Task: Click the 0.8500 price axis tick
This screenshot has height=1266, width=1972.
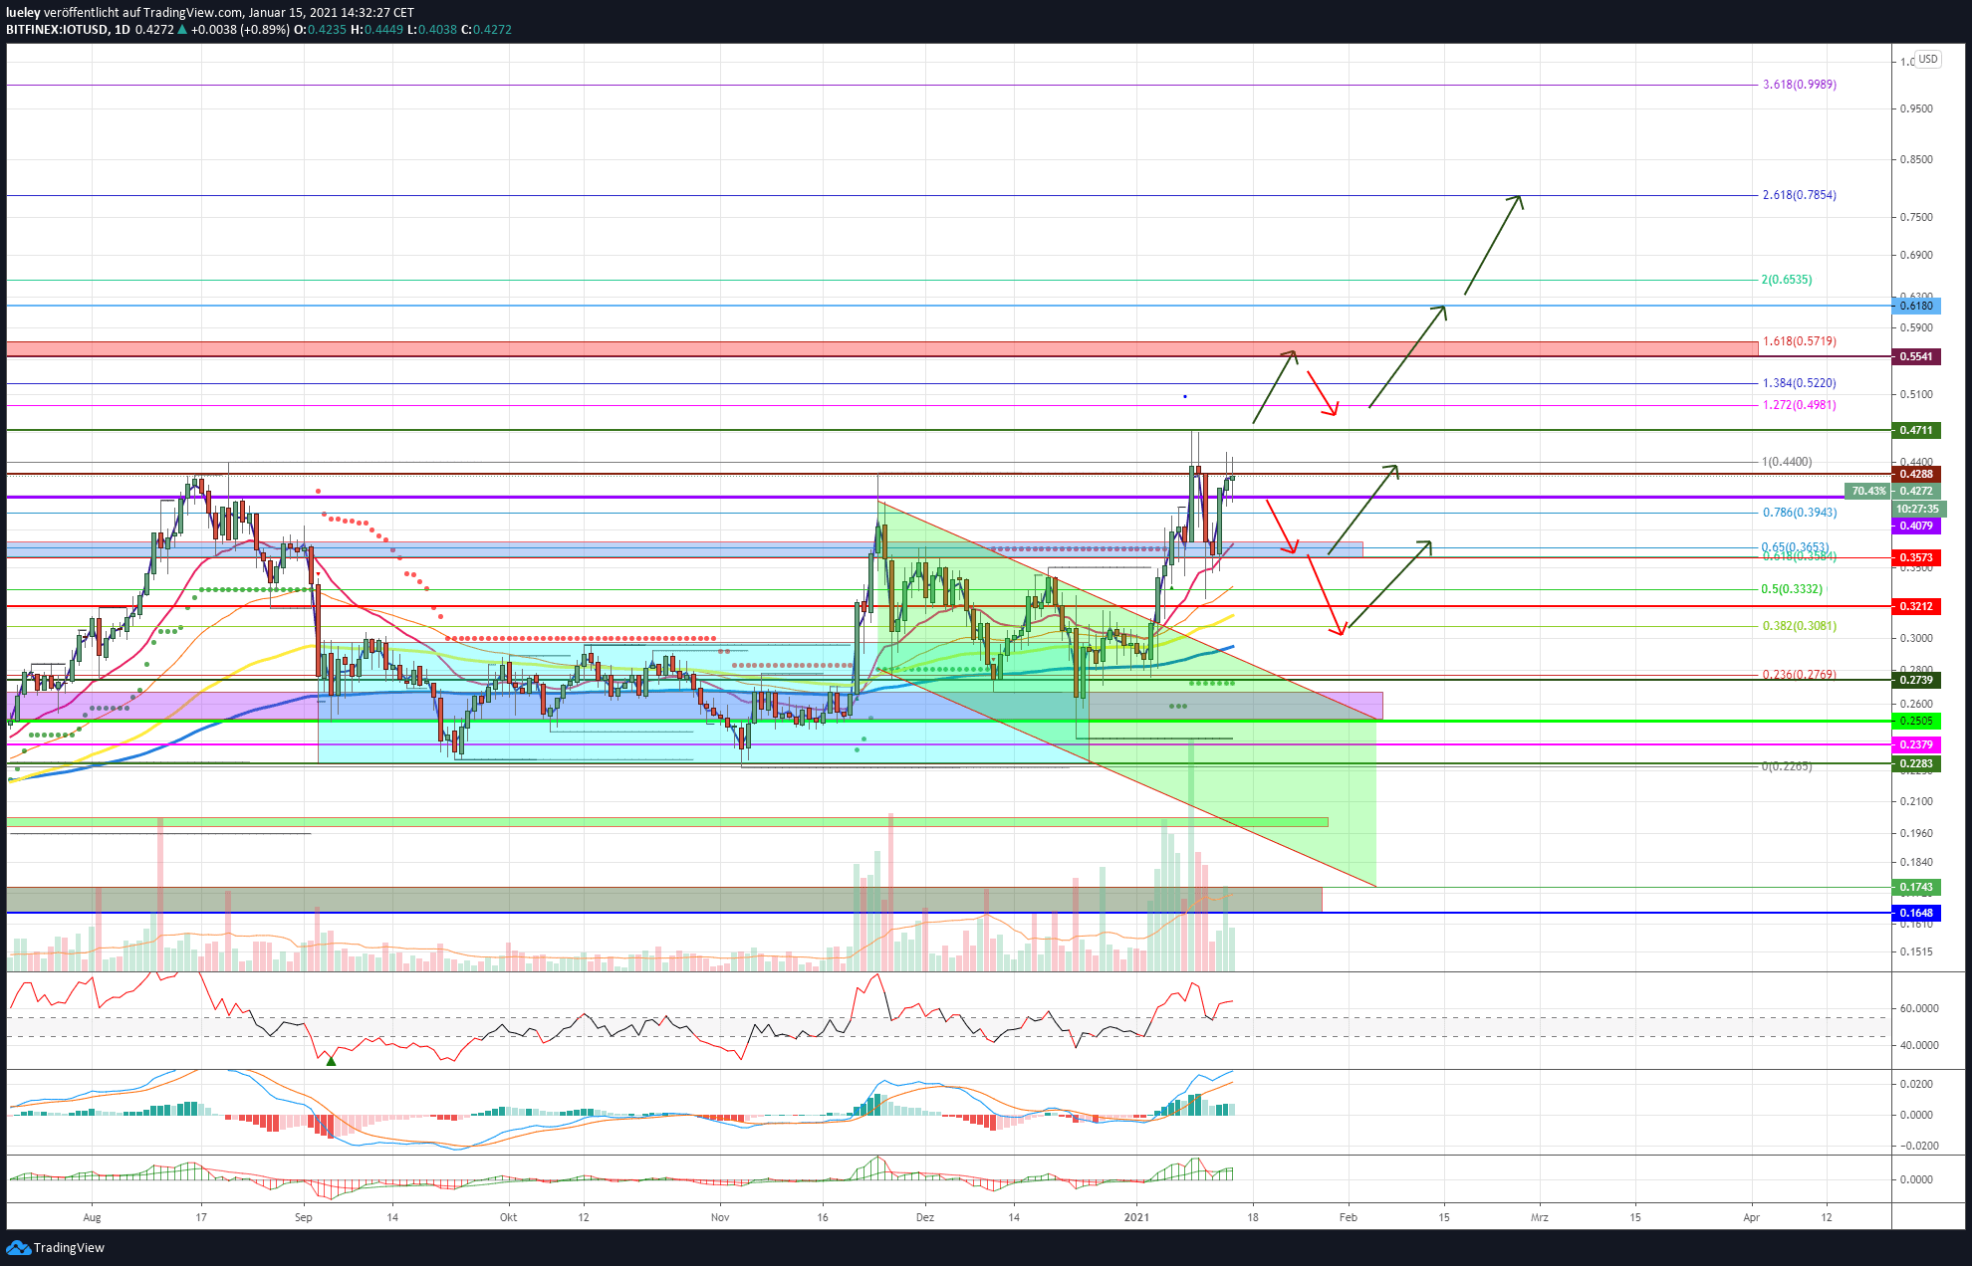Action: (1916, 159)
